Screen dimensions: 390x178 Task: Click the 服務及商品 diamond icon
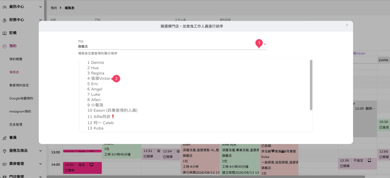pos(5,151)
